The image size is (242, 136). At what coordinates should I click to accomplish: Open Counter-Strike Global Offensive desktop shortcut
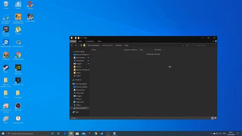pyautogui.click(x=18, y=19)
